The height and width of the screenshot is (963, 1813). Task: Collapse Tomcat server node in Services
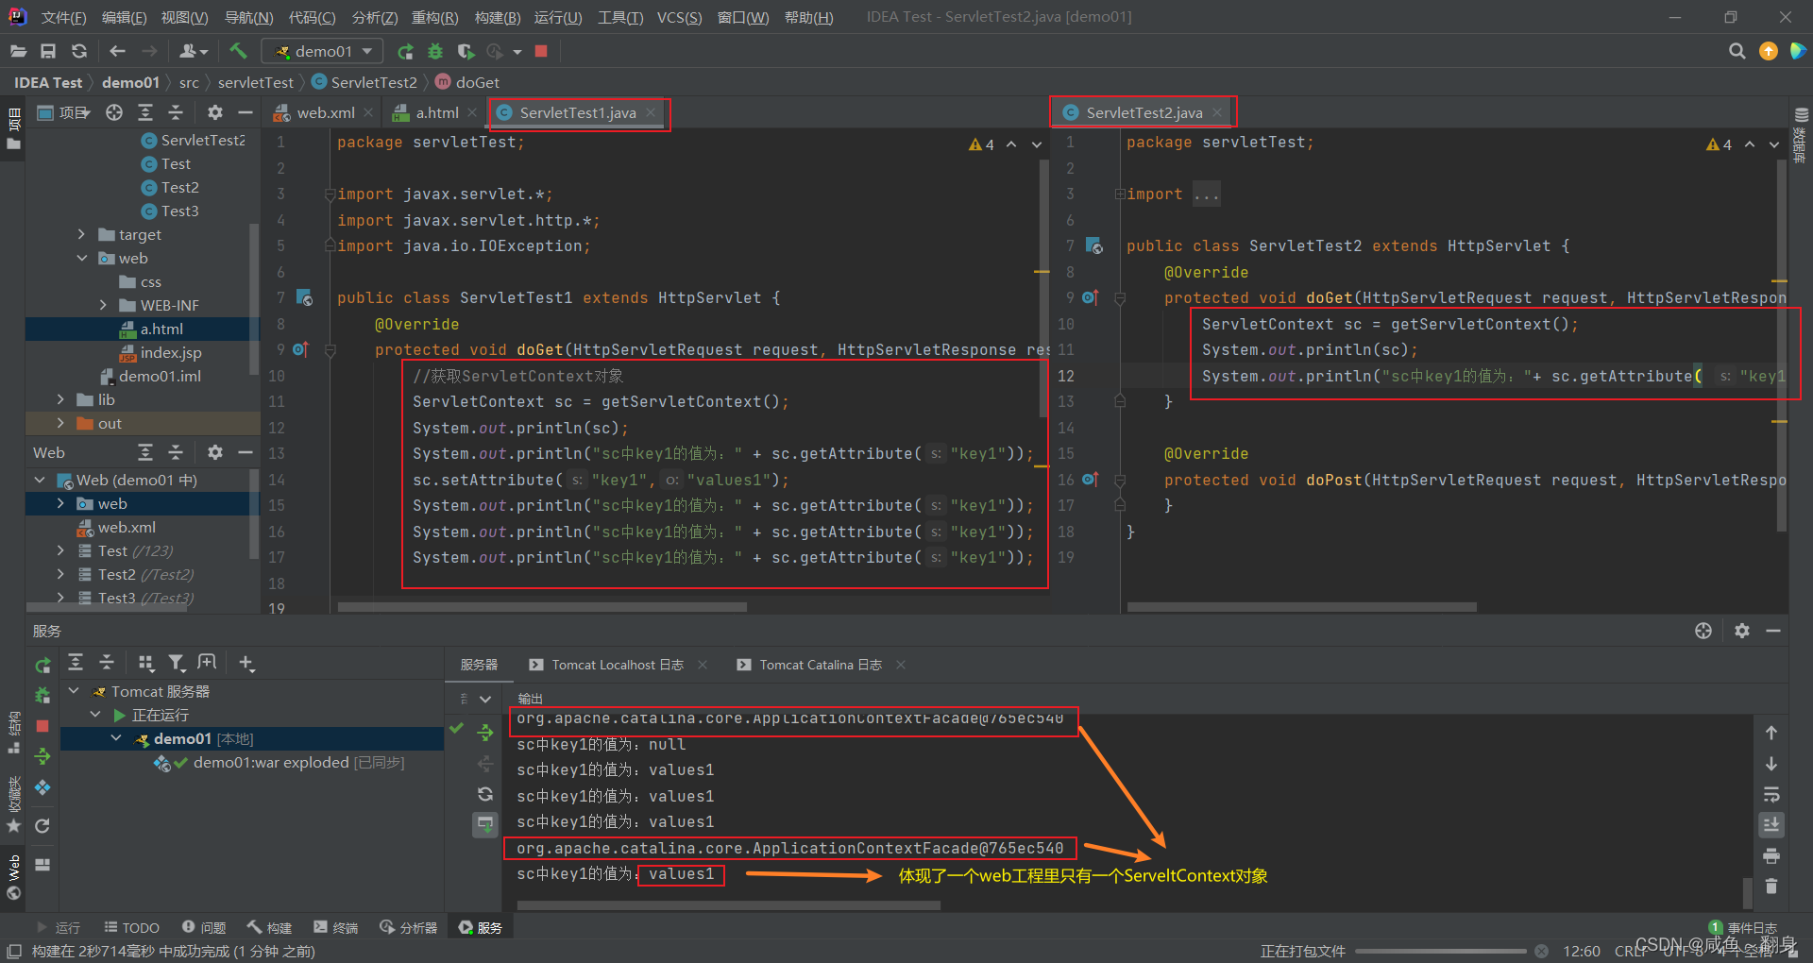(74, 691)
